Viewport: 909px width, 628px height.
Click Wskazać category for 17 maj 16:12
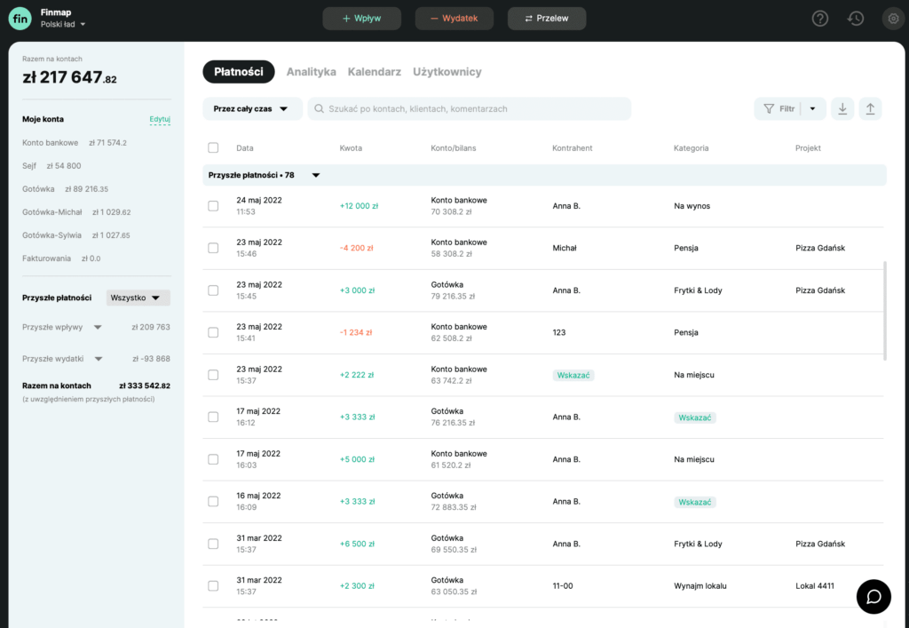tap(694, 417)
